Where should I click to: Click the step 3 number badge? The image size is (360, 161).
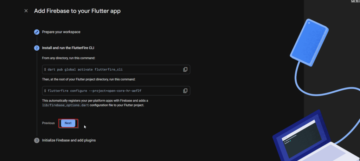(x=37, y=140)
